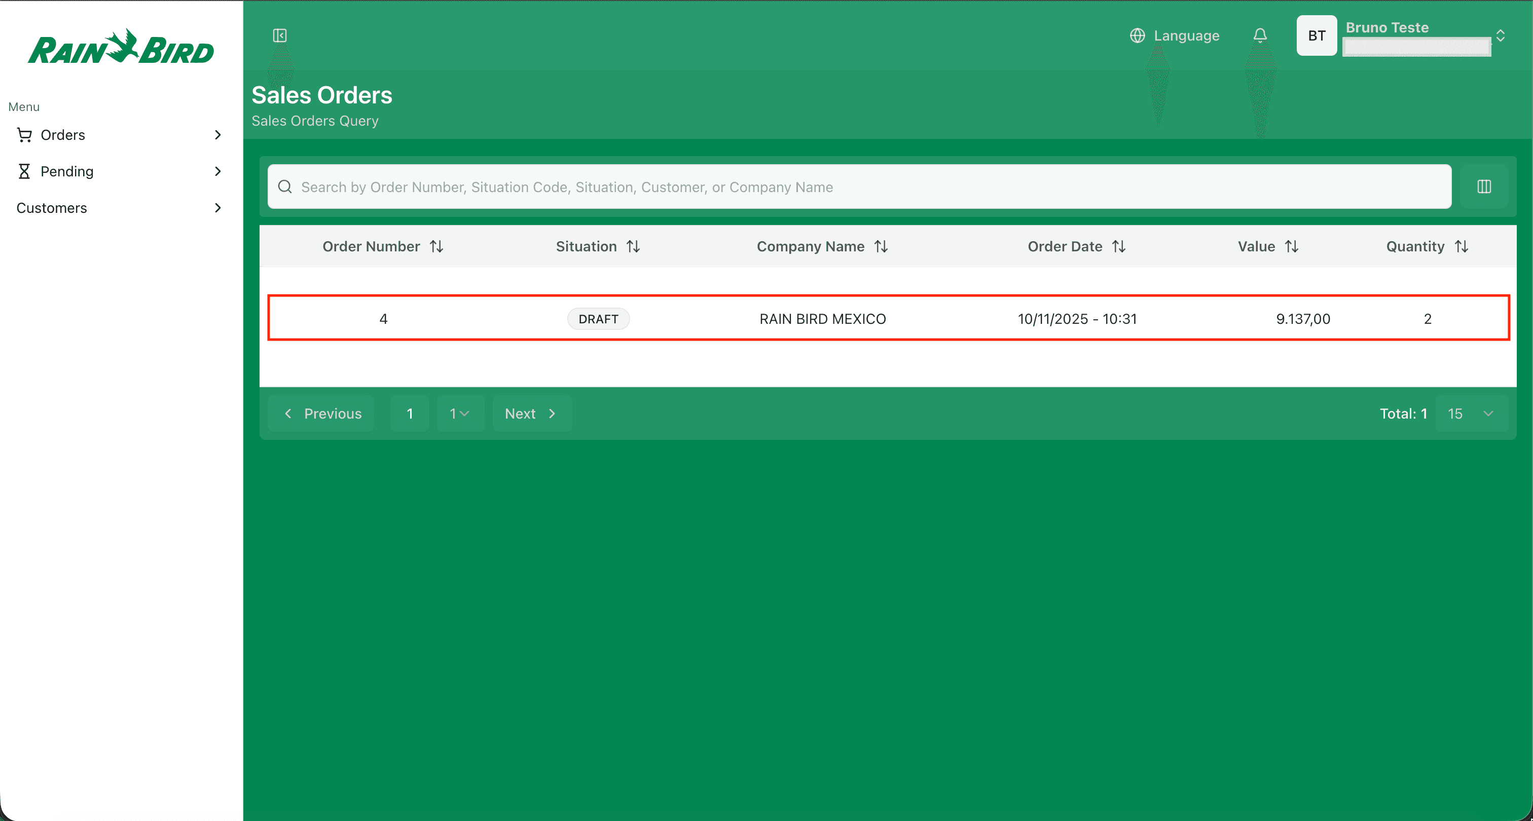Sort the Order Date column
Image resolution: width=1533 pixels, height=821 pixels.
(1119, 246)
